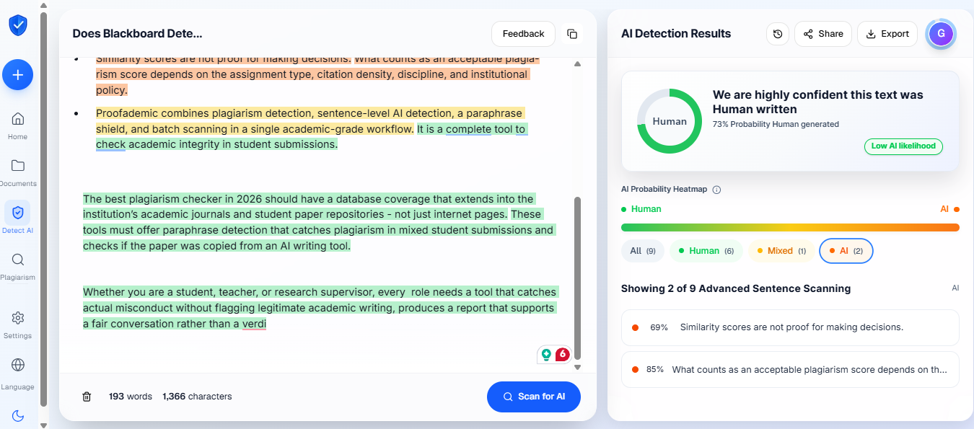The height and width of the screenshot is (429, 974).
Task: Click the red grammar error count badge
Action: pyautogui.click(x=562, y=354)
